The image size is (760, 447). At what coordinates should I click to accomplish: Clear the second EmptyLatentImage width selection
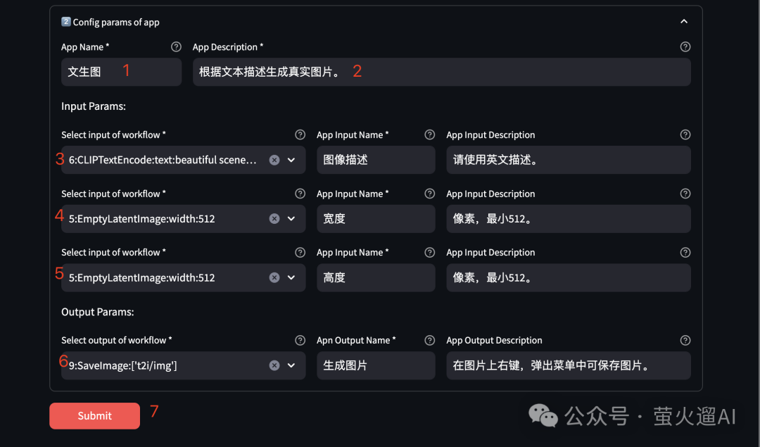click(x=274, y=277)
